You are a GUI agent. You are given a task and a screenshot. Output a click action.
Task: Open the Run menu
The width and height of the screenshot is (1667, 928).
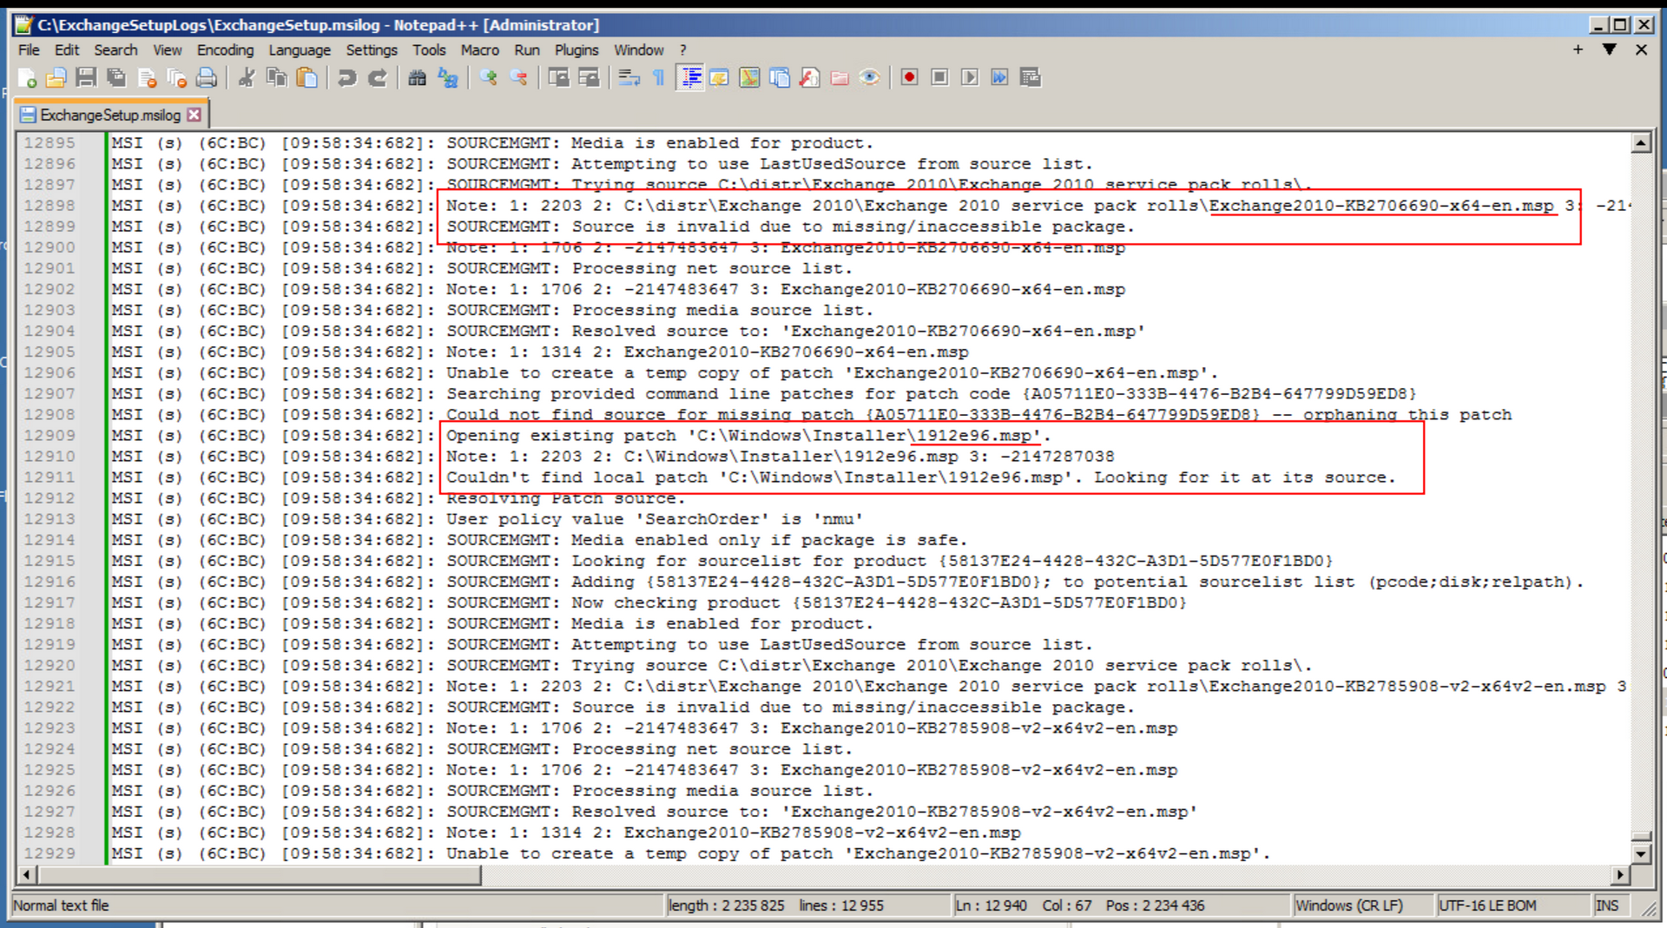click(x=527, y=50)
